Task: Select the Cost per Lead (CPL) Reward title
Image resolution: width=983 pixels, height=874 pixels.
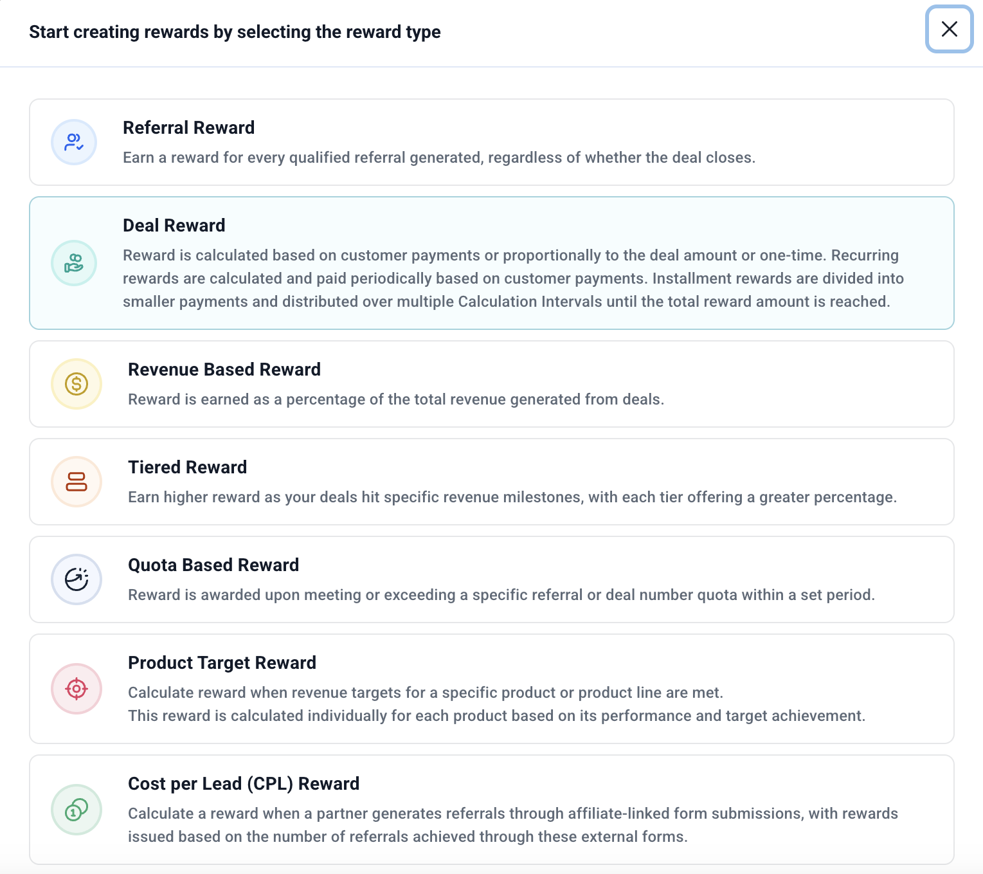Action: [x=243, y=783]
